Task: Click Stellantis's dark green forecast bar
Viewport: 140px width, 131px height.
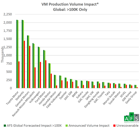Action: (x=22, y=54)
